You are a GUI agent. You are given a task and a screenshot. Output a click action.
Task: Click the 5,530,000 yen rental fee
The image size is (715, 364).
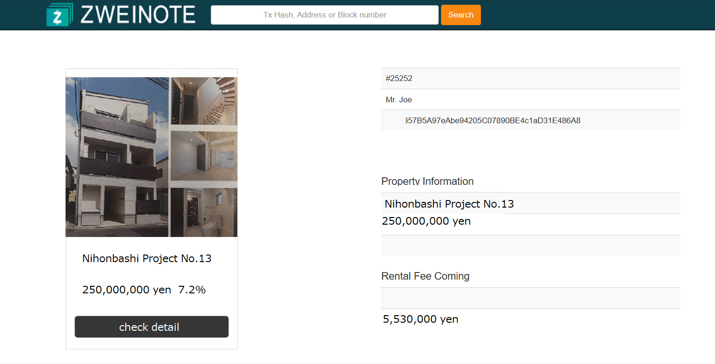point(421,319)
